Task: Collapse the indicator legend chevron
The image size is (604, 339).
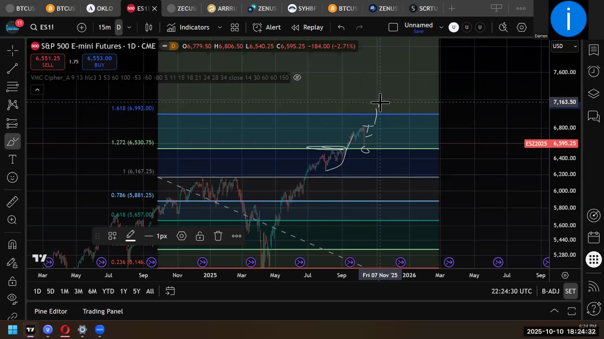Action: pos(37,89)
